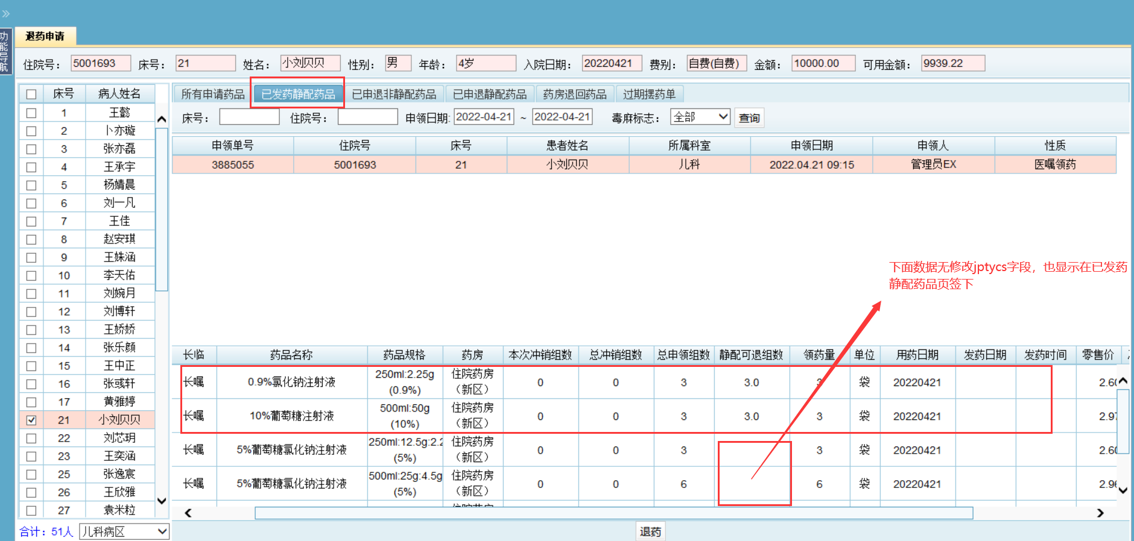
Task: Select the checkbox for patient 王佳
Action: click(31, 221)
